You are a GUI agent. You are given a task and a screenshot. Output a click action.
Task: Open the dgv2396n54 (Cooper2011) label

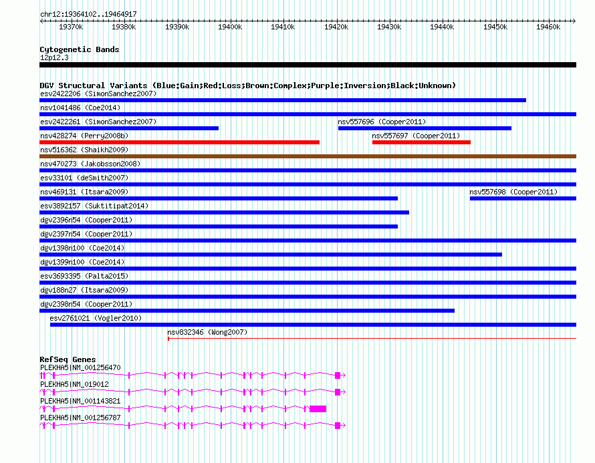pyautogui.click(x=86, y=220)
